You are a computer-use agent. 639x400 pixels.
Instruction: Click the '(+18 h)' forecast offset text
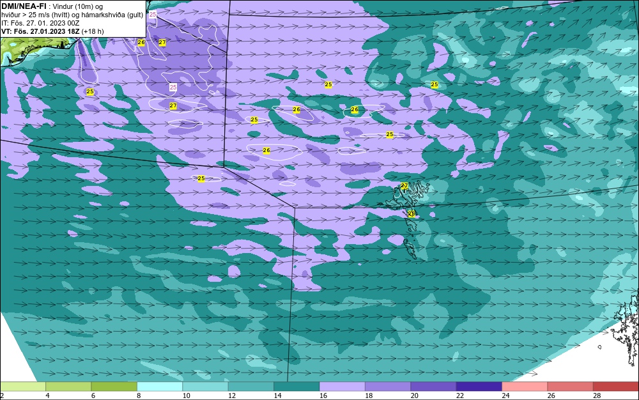(x=93, y=31)
